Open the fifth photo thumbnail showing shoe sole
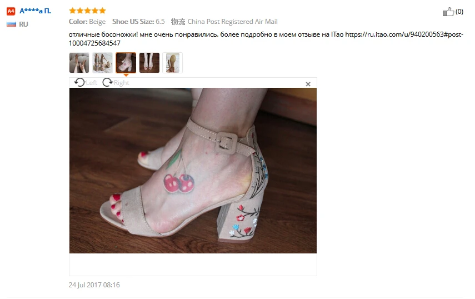 pyautogui.click(x=172, y=63)
